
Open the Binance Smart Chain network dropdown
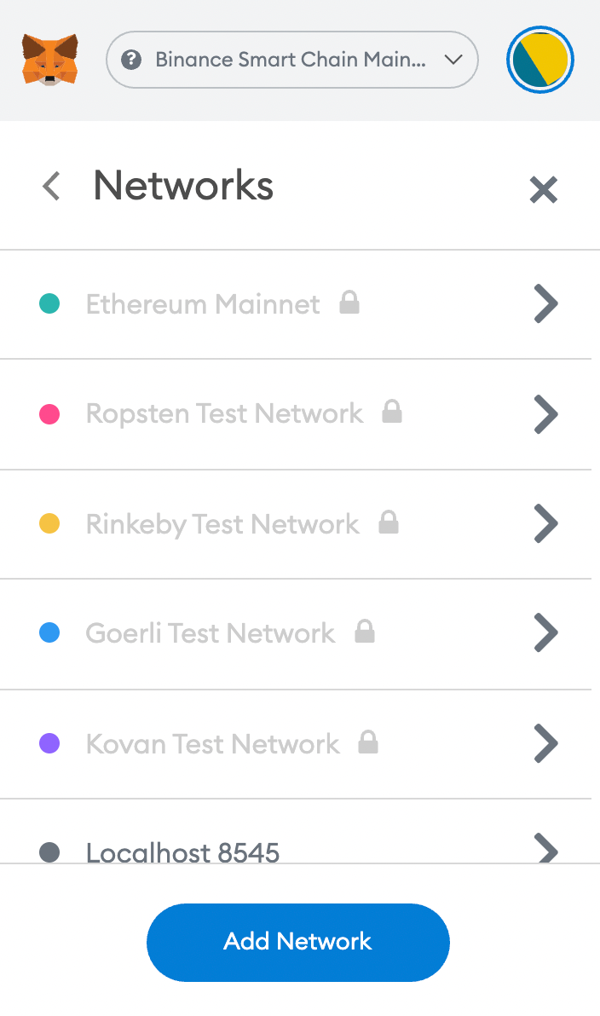click(x=292, y=60)
